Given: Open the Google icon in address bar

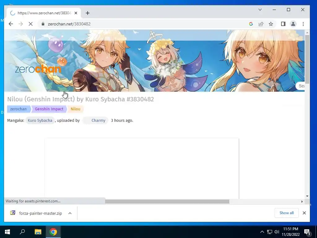Looking at the screenshot, I should [x=251, y=24].
